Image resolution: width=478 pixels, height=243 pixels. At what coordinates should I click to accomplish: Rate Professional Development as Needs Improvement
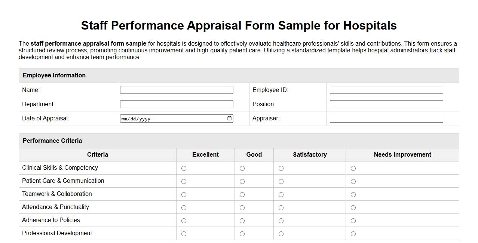click(x=353, y=233)
